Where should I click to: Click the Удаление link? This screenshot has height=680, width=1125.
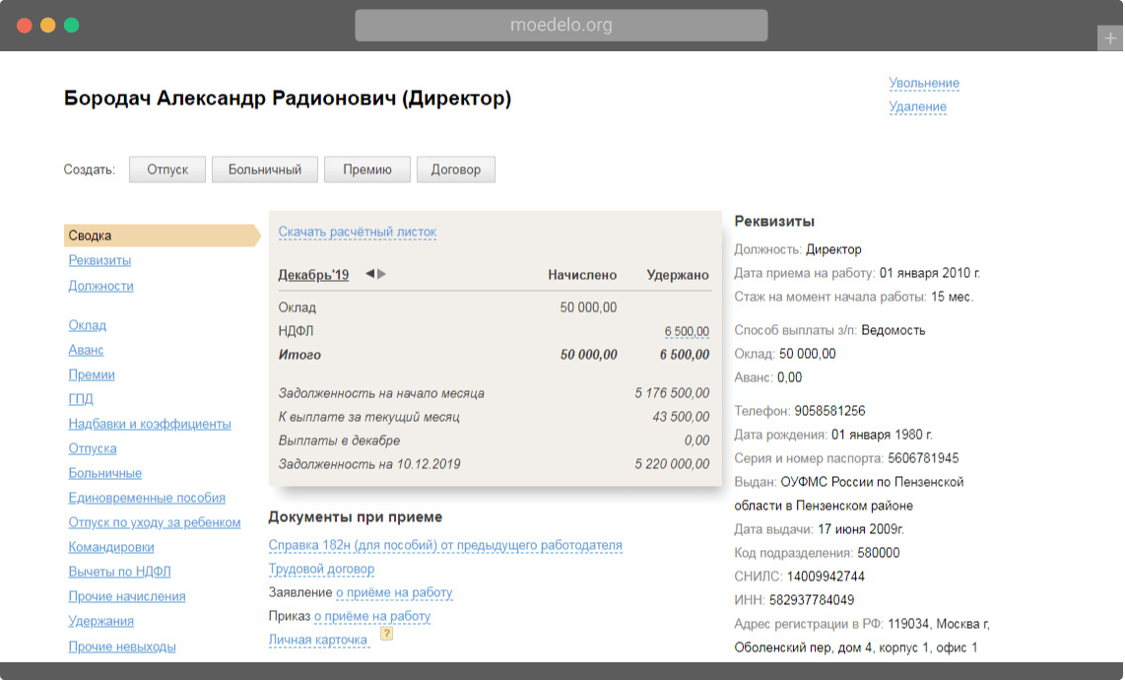click(917, 106)
